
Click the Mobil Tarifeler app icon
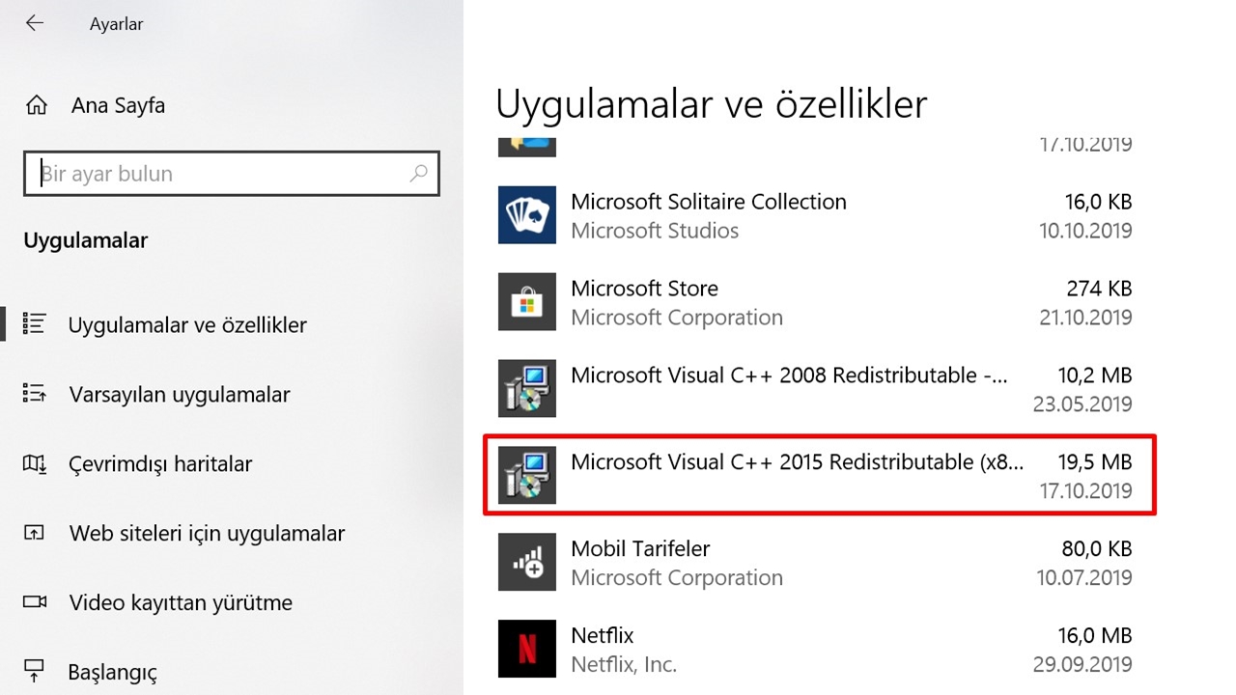pyautogui.click(x=526, y=562)
